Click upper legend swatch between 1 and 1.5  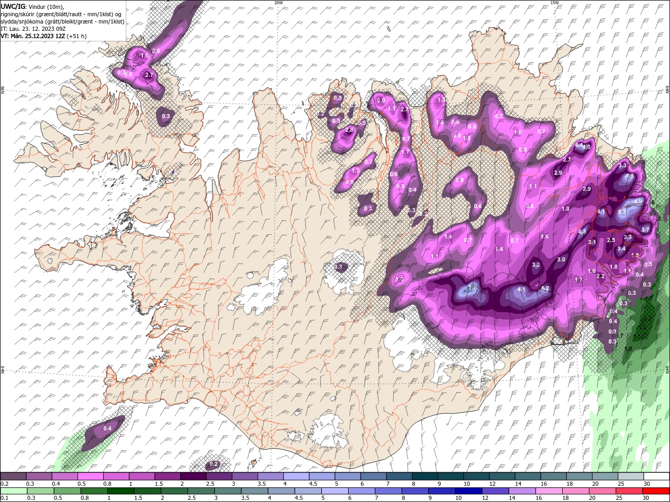coord(141,476)
